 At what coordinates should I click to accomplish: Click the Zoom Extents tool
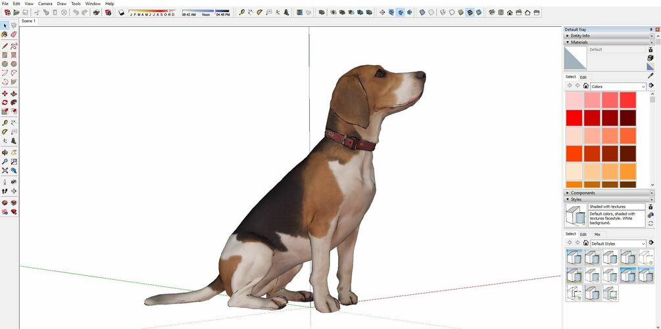5,170
